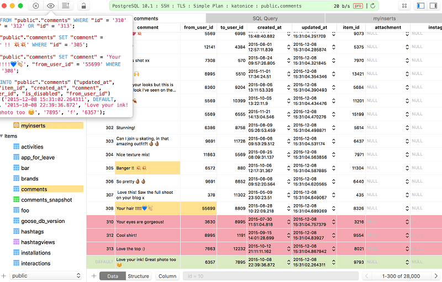This screenshot has height=282, width=442.
Task: Toggle the left sidebar panel button
Action: pos(421,6)
